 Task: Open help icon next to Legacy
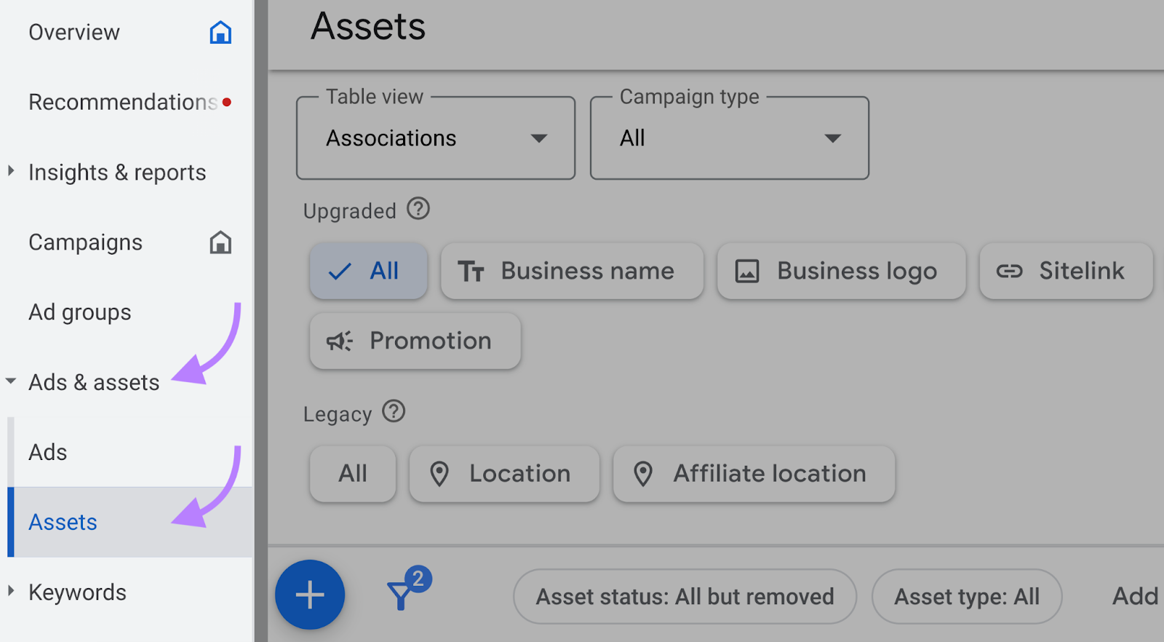[x=394, y=412]
